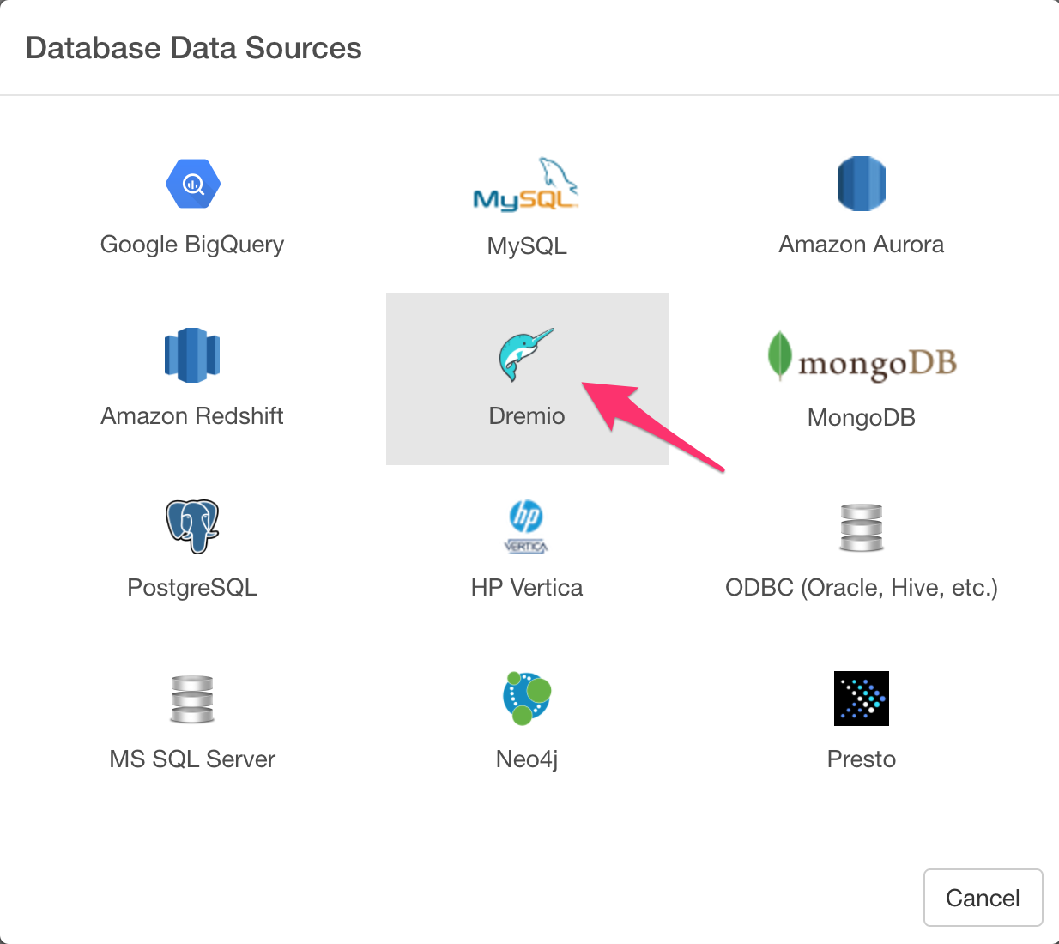Click the Google BigQuery label text
Screen dimensions: 1059x944
192,244
